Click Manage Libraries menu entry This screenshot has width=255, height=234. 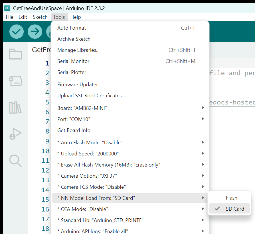(78, 50)
